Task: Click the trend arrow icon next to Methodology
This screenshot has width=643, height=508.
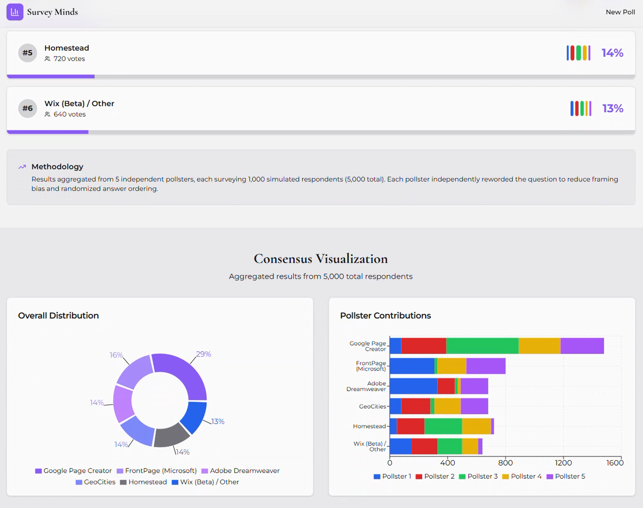Action: 22,167
